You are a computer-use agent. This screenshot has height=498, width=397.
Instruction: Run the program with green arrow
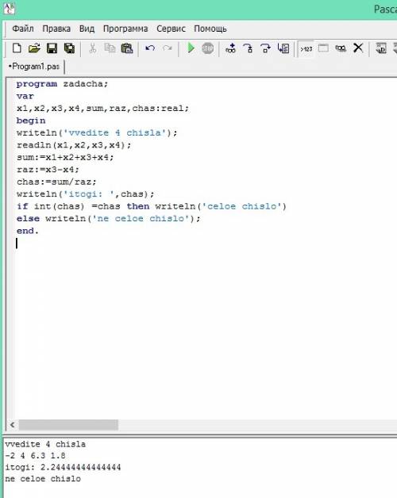(191, 48)
